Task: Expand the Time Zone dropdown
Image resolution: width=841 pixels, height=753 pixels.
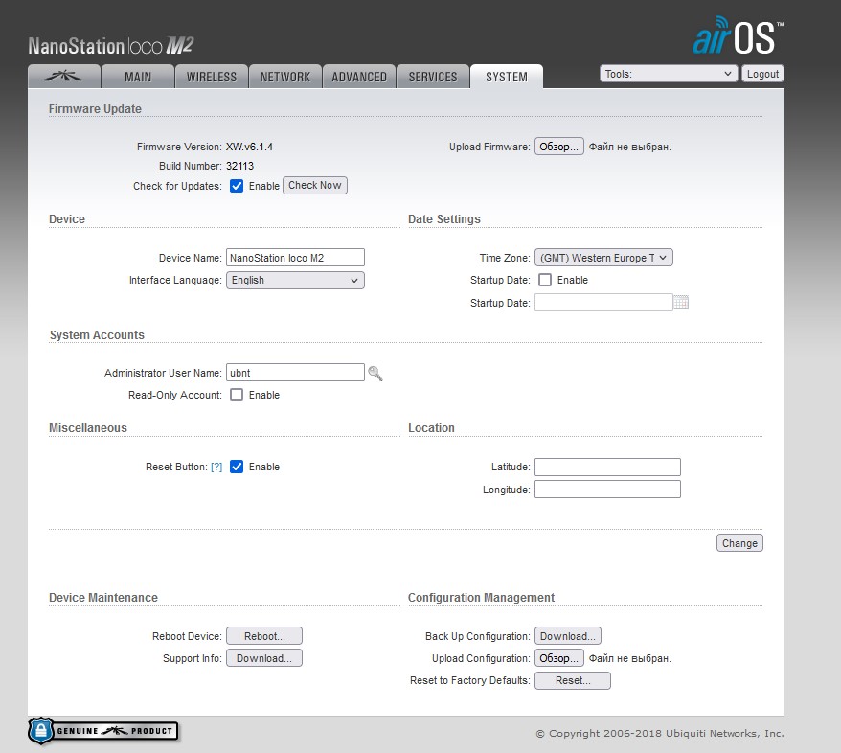Action: pos(603,258)
